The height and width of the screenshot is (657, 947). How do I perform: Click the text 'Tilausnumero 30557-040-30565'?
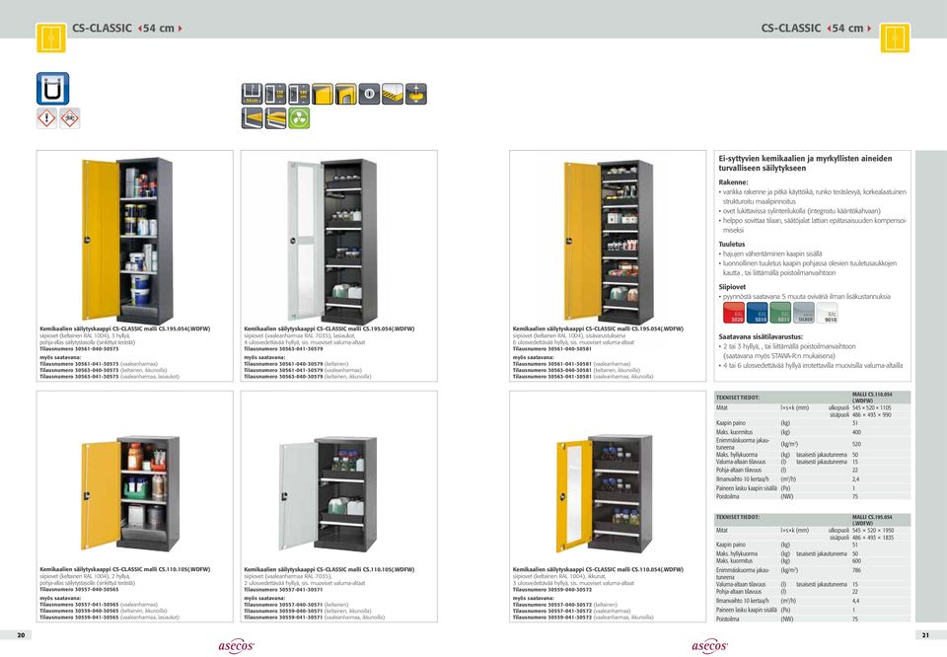79,589
